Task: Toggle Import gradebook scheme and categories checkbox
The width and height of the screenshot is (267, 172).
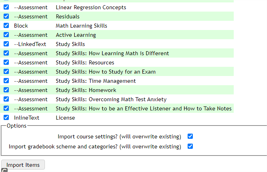Action: point(190,146)
